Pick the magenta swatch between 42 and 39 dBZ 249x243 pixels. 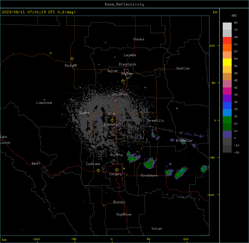coord(227,91)
